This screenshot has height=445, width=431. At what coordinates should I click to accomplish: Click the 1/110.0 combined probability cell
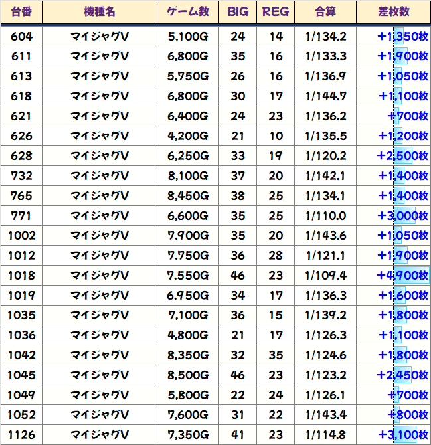pyautogui.click(x=325, y=216)
